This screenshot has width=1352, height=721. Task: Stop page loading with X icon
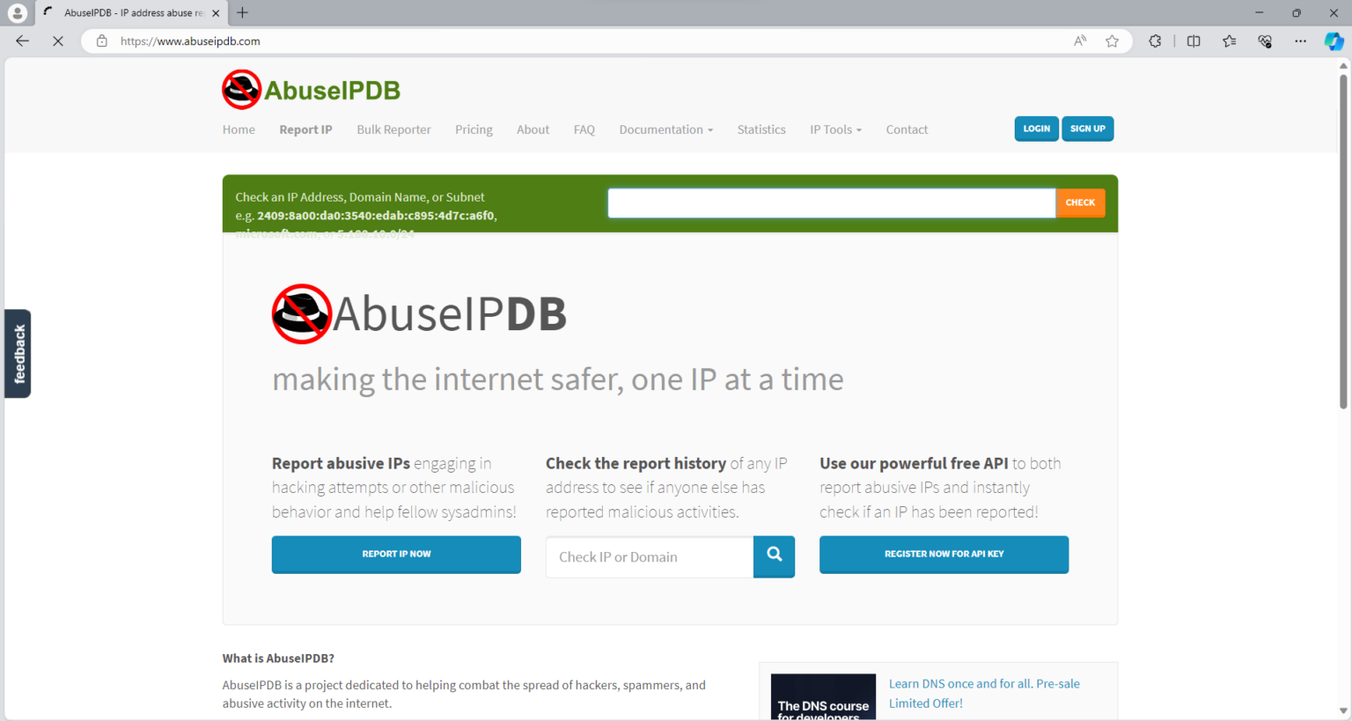(58, 41)
